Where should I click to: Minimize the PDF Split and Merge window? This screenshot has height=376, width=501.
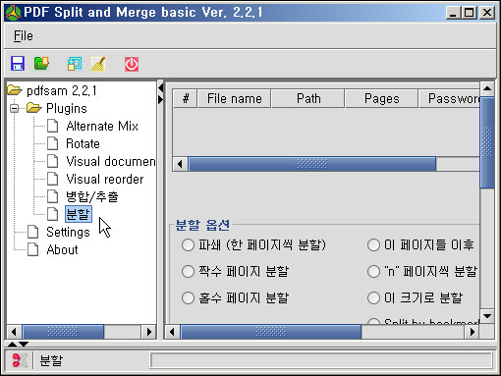pos(453,13)
